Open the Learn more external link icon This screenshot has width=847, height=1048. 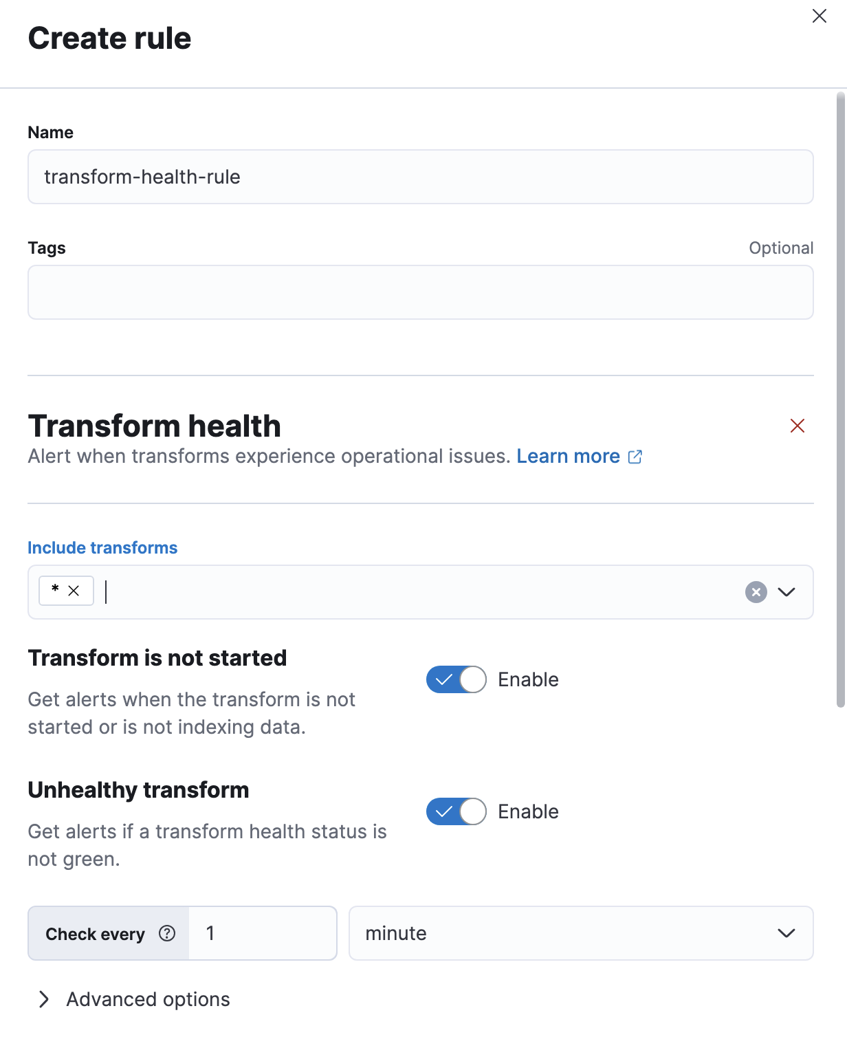click(635, 456)
